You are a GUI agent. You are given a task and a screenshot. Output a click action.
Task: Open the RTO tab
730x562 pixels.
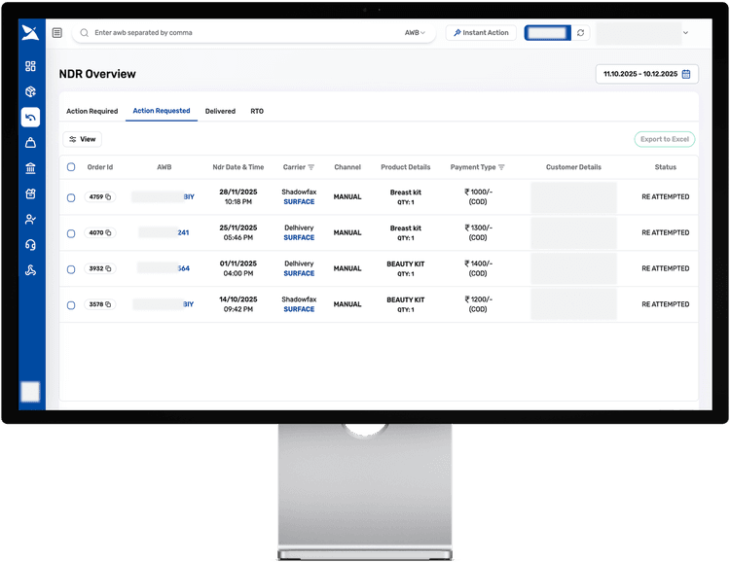(x=257, y=112)
